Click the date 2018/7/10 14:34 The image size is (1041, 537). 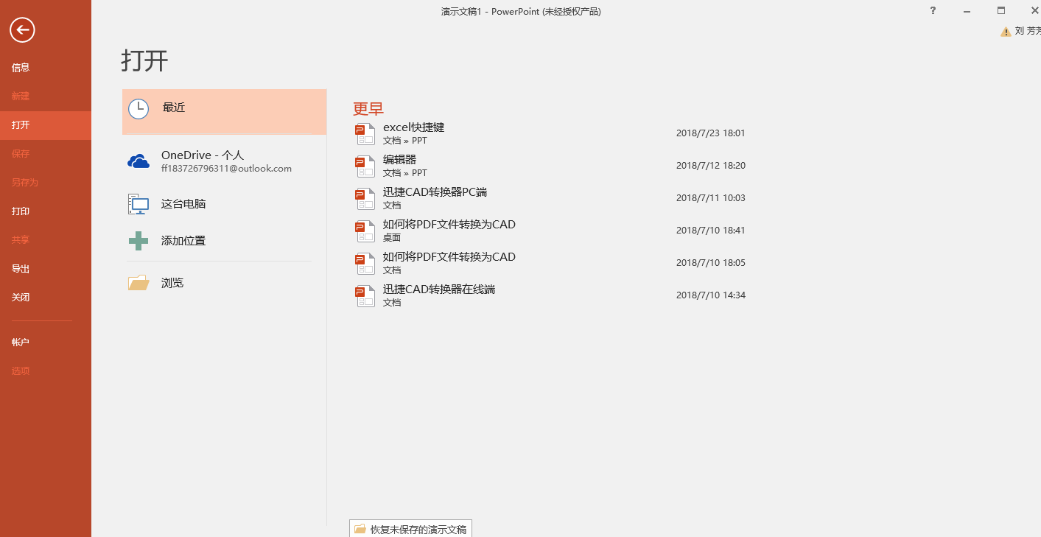click(711, 295)
